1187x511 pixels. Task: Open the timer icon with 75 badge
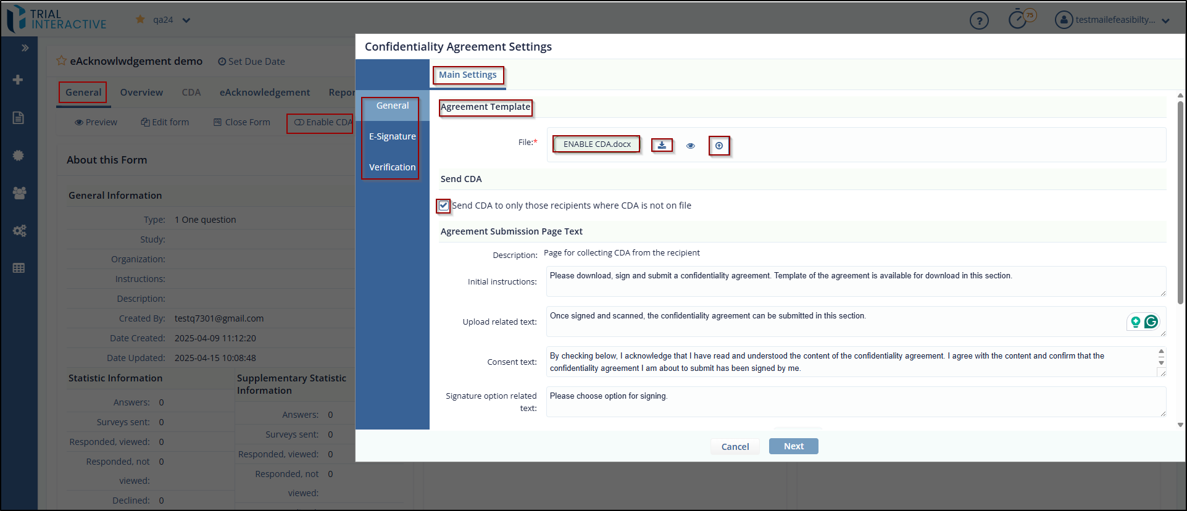[x=1018, y=20]
